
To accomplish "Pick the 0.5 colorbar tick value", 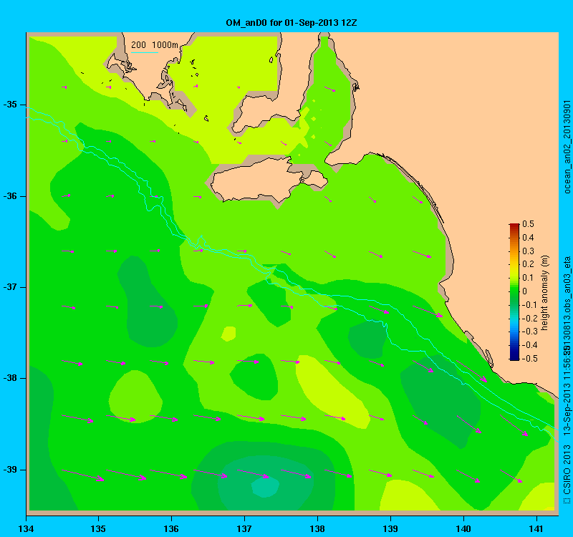I will [x=528, y=224].
